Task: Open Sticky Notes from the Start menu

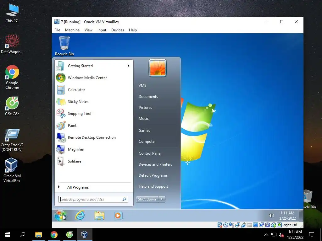Action: [x=94, y=101]
